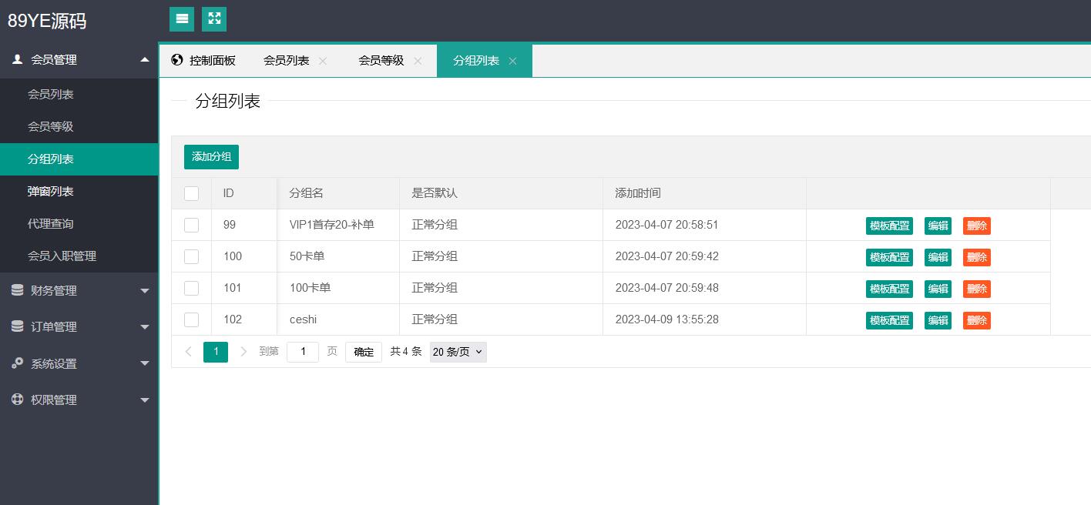Click the 添加时间 column header
The width and height of the screenshot is (1091, 505).
pos(705,193)
